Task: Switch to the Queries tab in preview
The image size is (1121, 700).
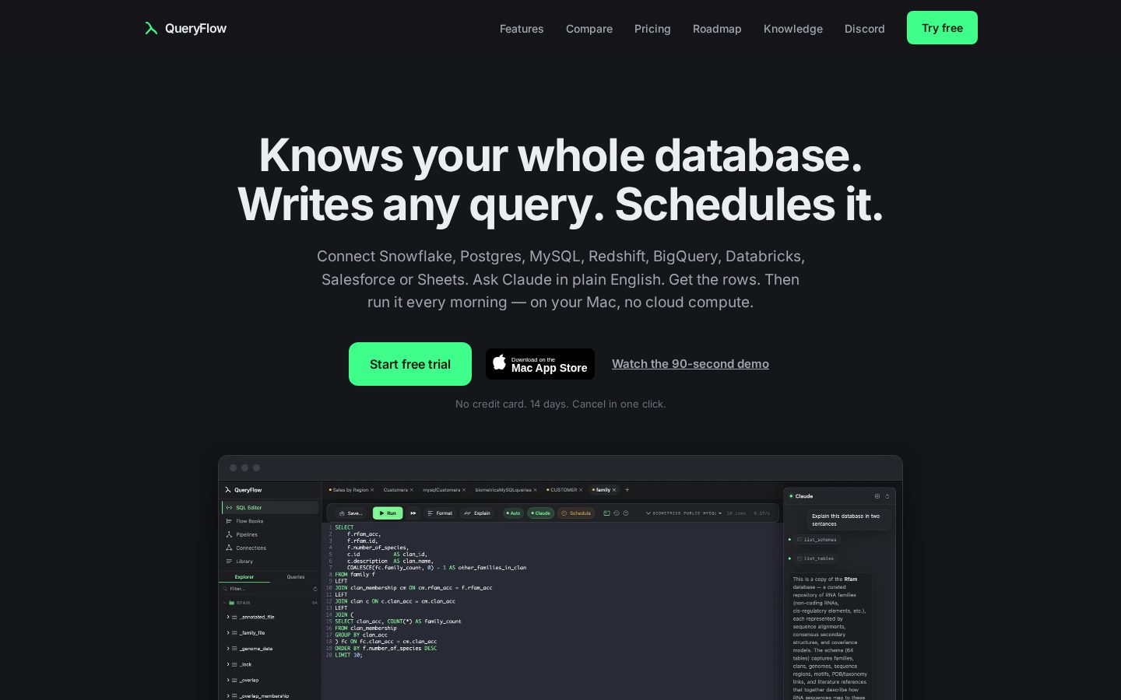Action: (296, 577)
